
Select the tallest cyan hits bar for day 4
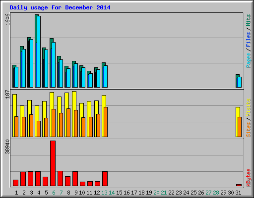point(39,51)
